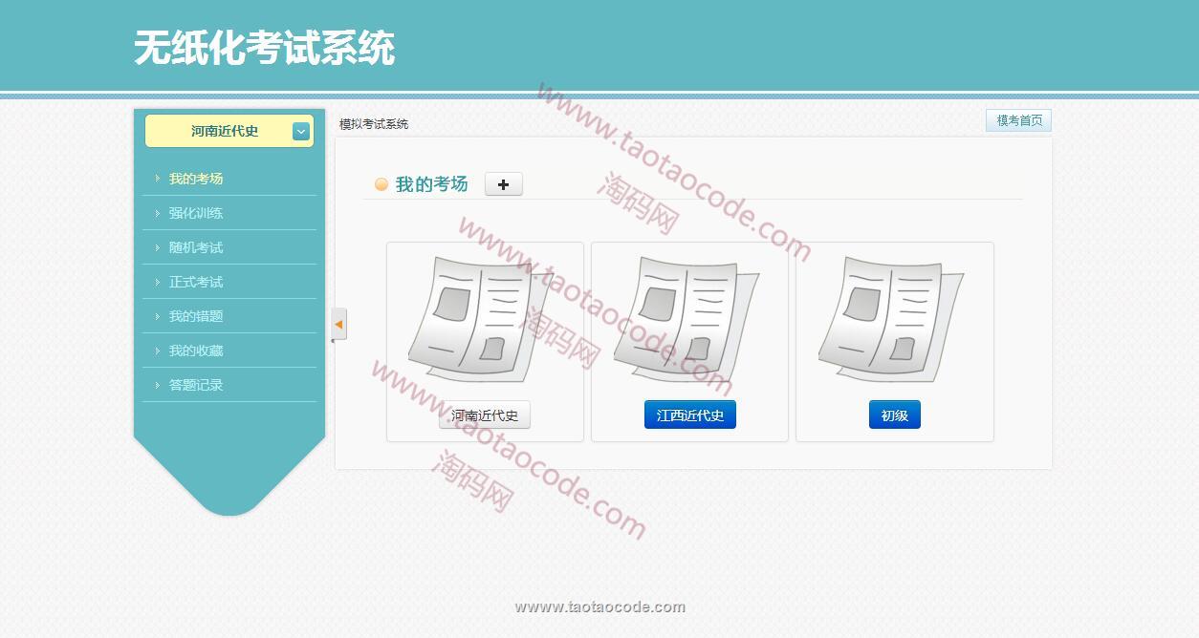Click the 初级 exam paper icon
This screenshot has height=638, width=1199.
[890, 319]
